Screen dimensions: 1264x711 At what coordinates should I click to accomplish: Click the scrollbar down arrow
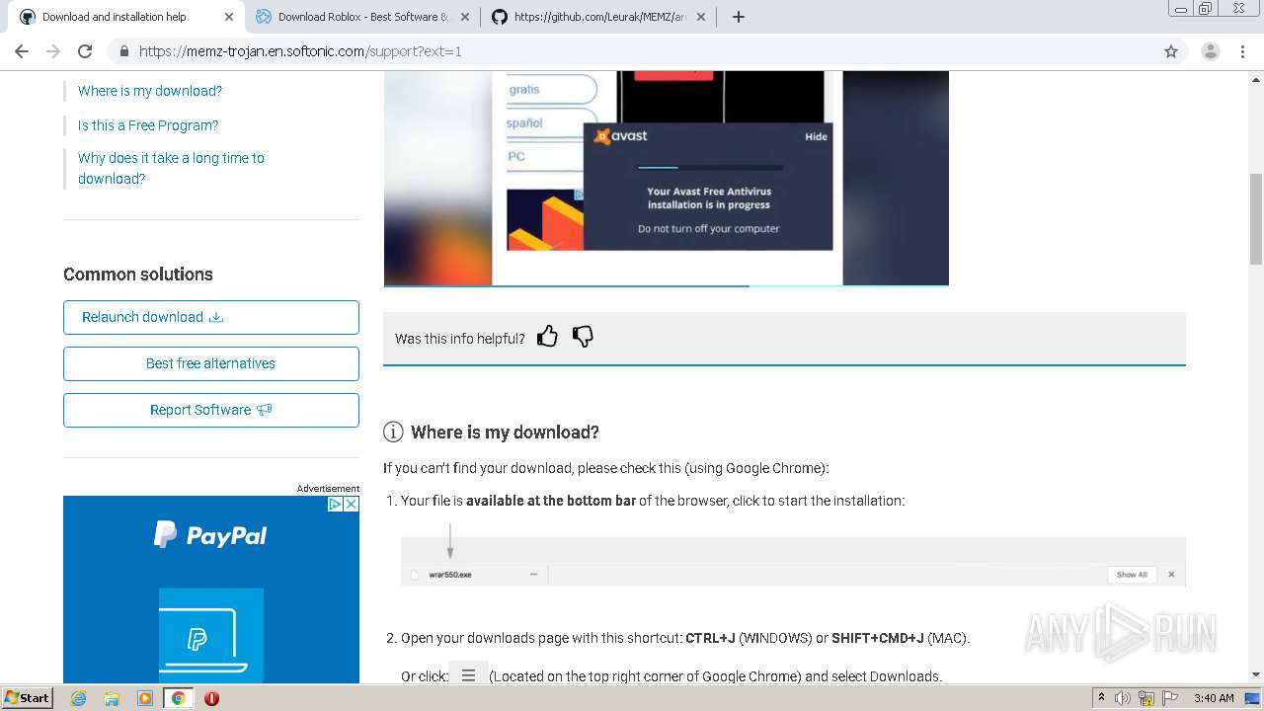pos(1256,675)
